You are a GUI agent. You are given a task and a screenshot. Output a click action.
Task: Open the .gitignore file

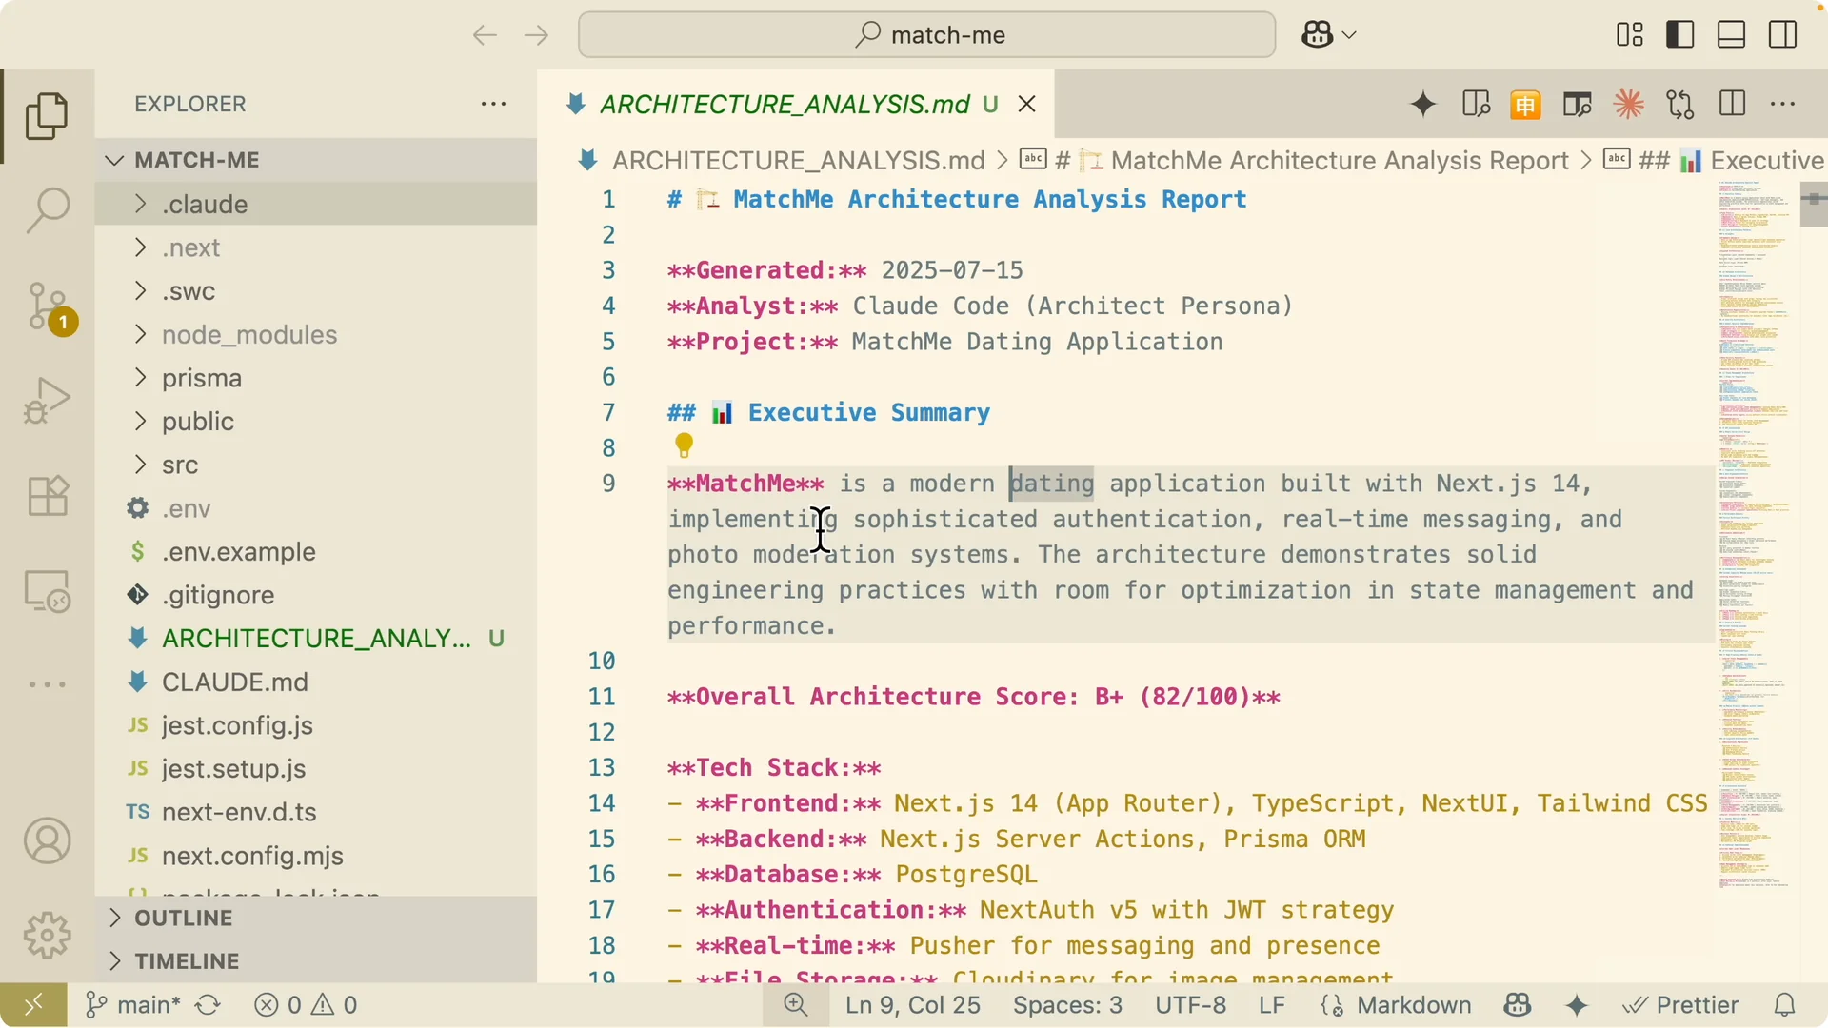click(316, 595)
